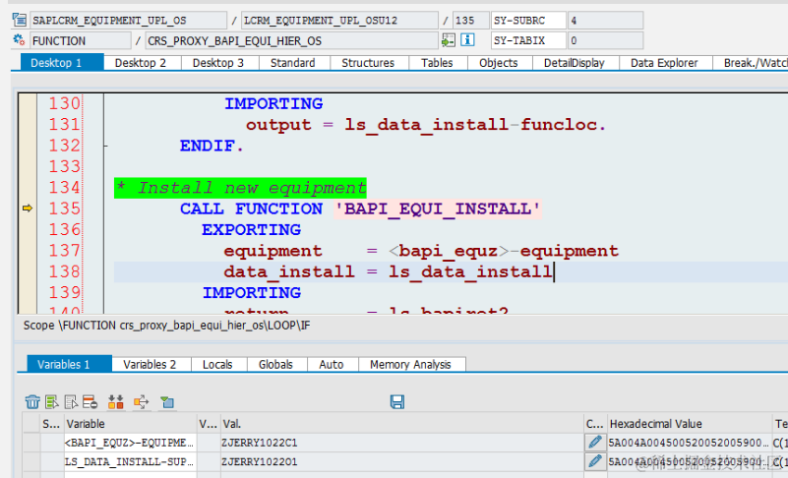Open the Desktop 3 tab
This screenshot has height=478, width=788.
point(218,63)
